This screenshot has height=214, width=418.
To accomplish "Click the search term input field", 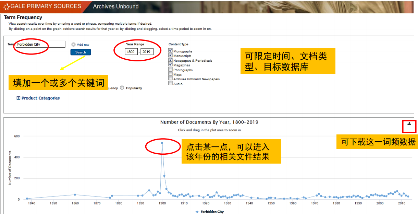I will (40, 44).
